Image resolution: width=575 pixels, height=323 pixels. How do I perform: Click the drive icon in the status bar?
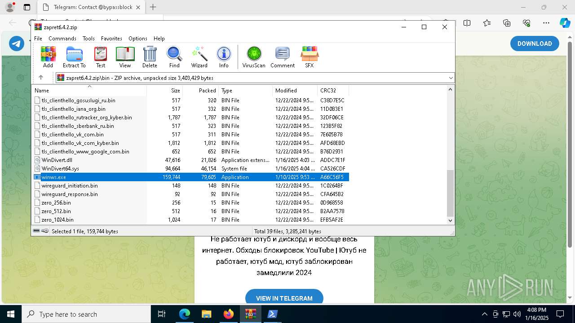point(36,231)
